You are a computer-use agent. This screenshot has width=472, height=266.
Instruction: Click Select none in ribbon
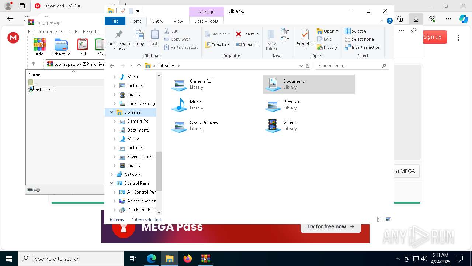tap(359, 39)
